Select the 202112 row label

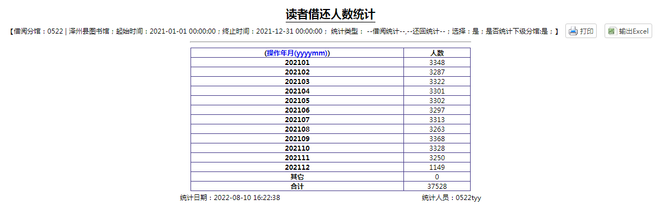tap(297, 167)
